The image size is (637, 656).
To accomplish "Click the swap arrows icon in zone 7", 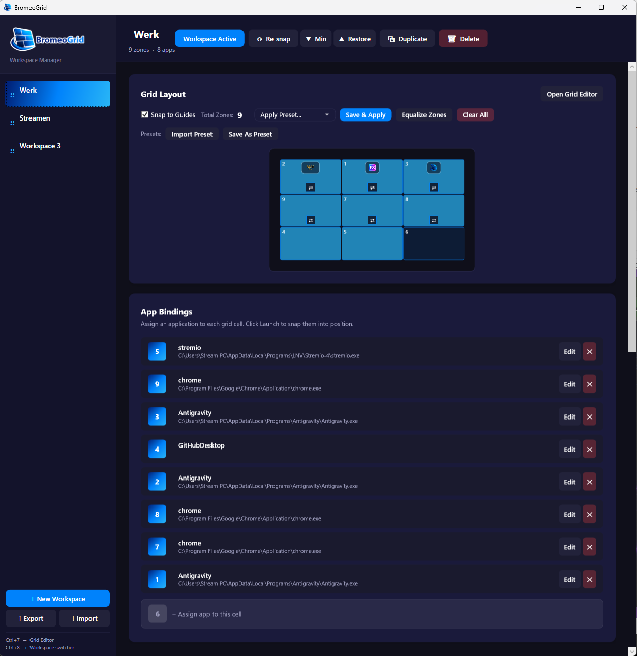I will (372, 220).
